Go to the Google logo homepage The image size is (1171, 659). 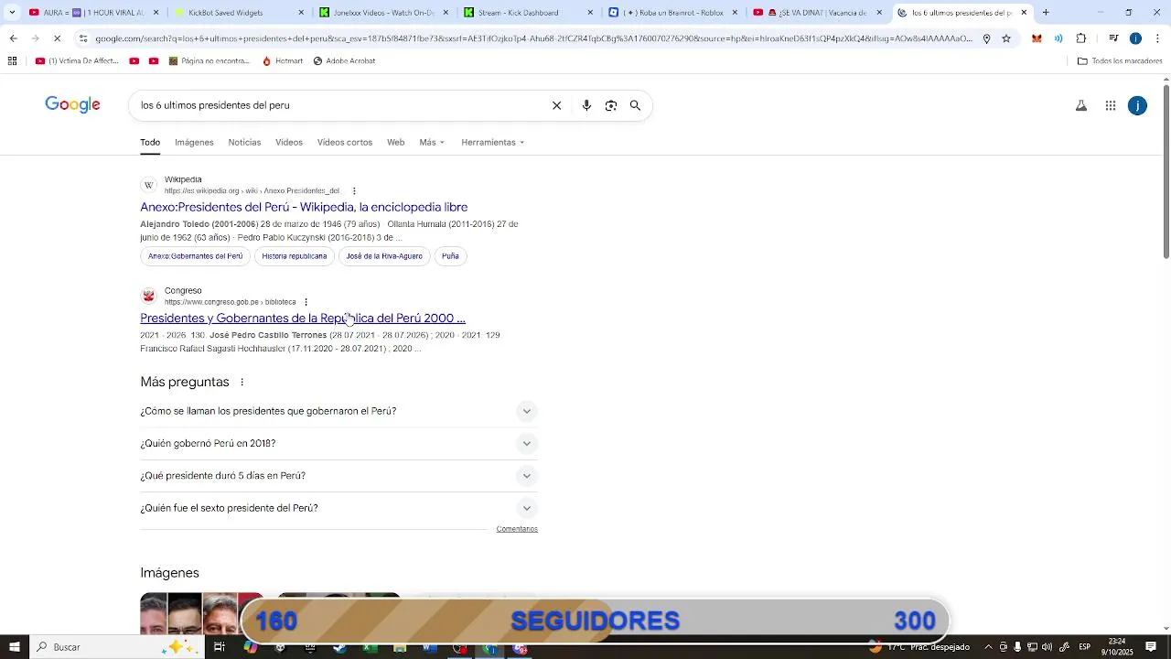73,104
